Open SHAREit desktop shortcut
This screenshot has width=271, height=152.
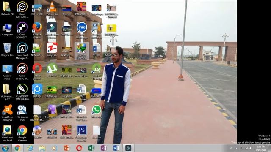coord(37,91)
